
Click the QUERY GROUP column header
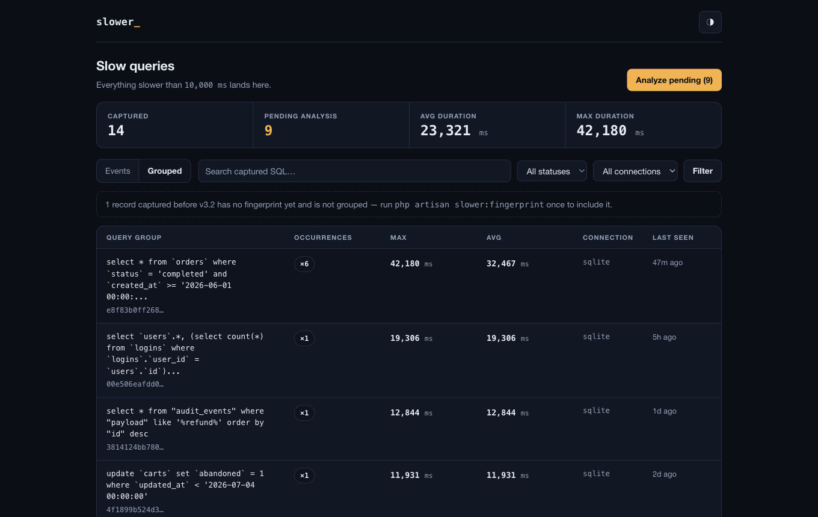(134, 237)
